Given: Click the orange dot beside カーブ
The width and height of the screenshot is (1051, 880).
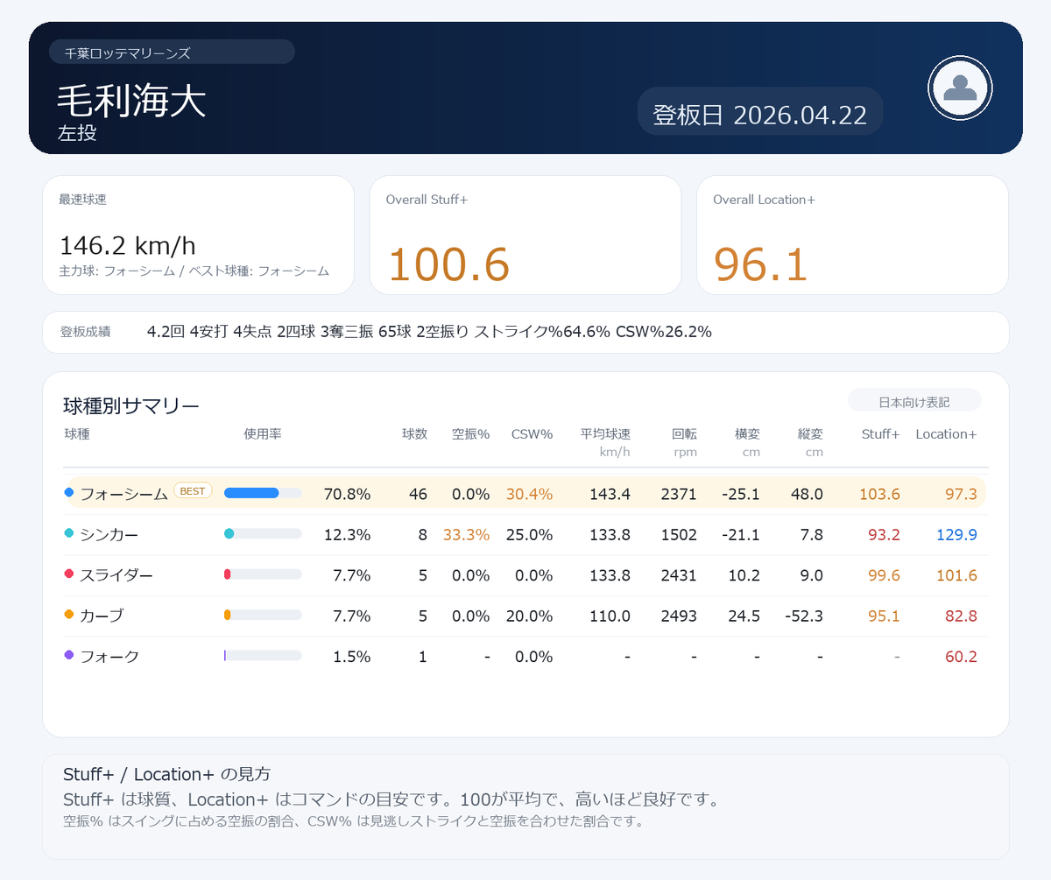Looking at the screenshot, I should 69,615.
